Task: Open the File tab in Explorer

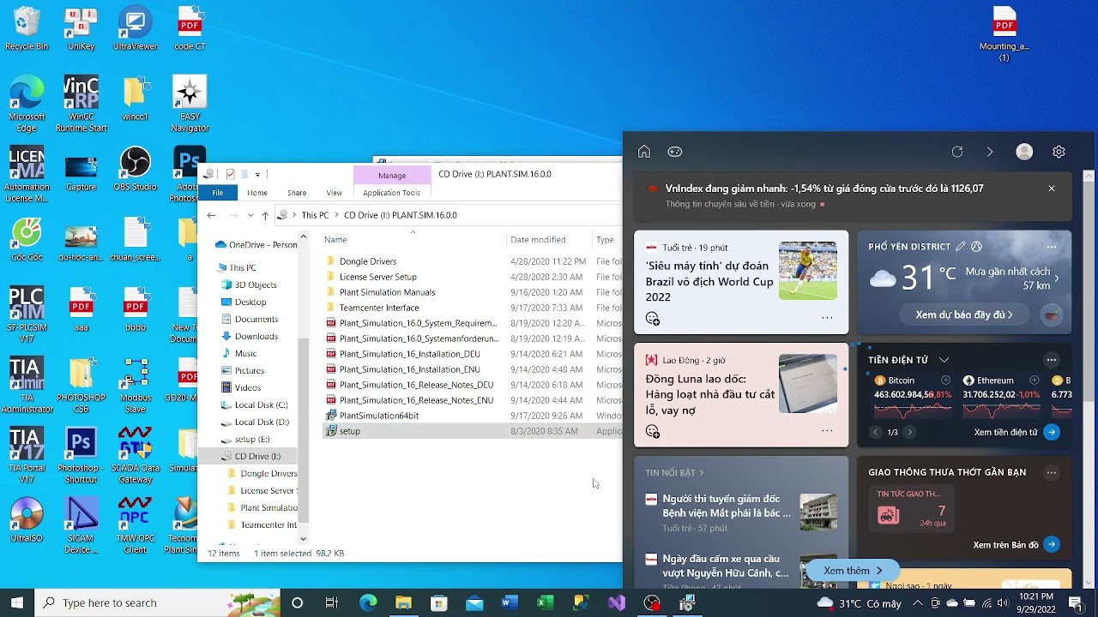Action: (x=218, y=193)
